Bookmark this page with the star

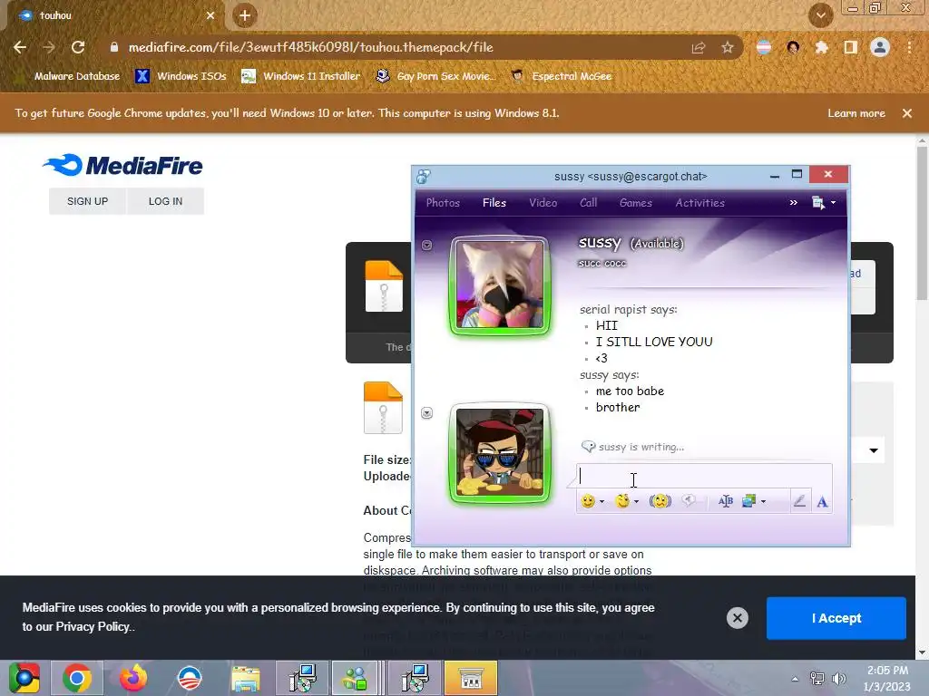728,47
